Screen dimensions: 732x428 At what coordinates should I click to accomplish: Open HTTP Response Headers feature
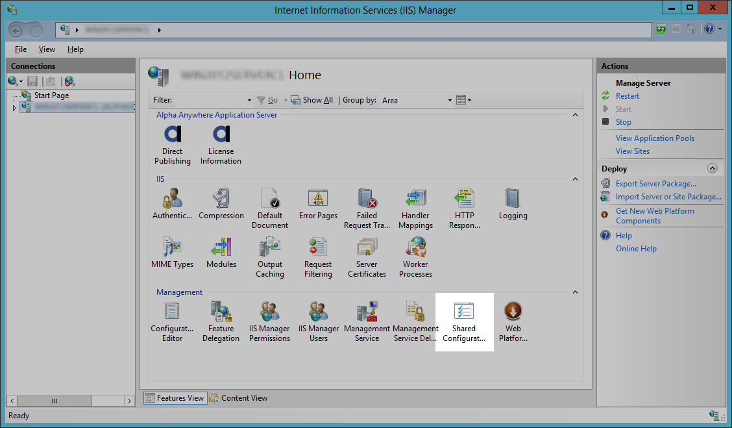click(x=465, y=208)
